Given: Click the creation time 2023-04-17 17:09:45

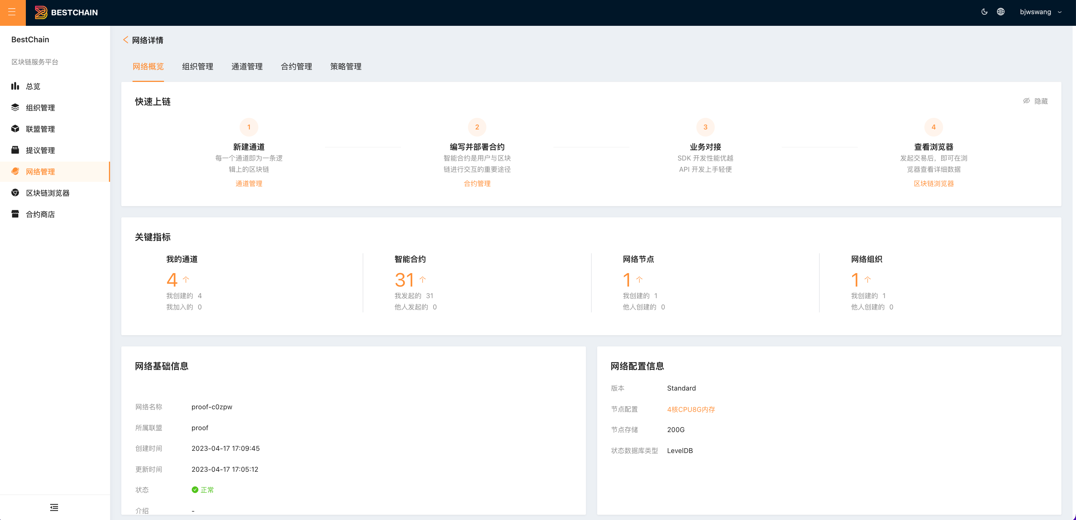Looking at the screenshot, I should pos(225,448).
